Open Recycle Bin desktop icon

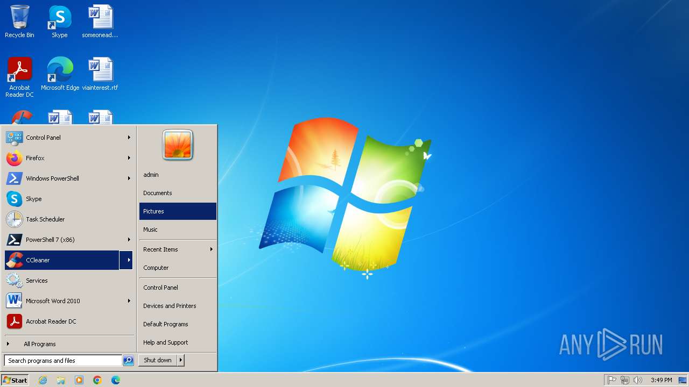(19, 21)
